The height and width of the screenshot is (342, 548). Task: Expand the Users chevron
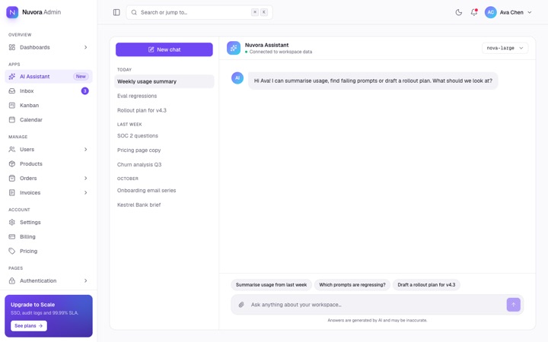tap(85, 150)
